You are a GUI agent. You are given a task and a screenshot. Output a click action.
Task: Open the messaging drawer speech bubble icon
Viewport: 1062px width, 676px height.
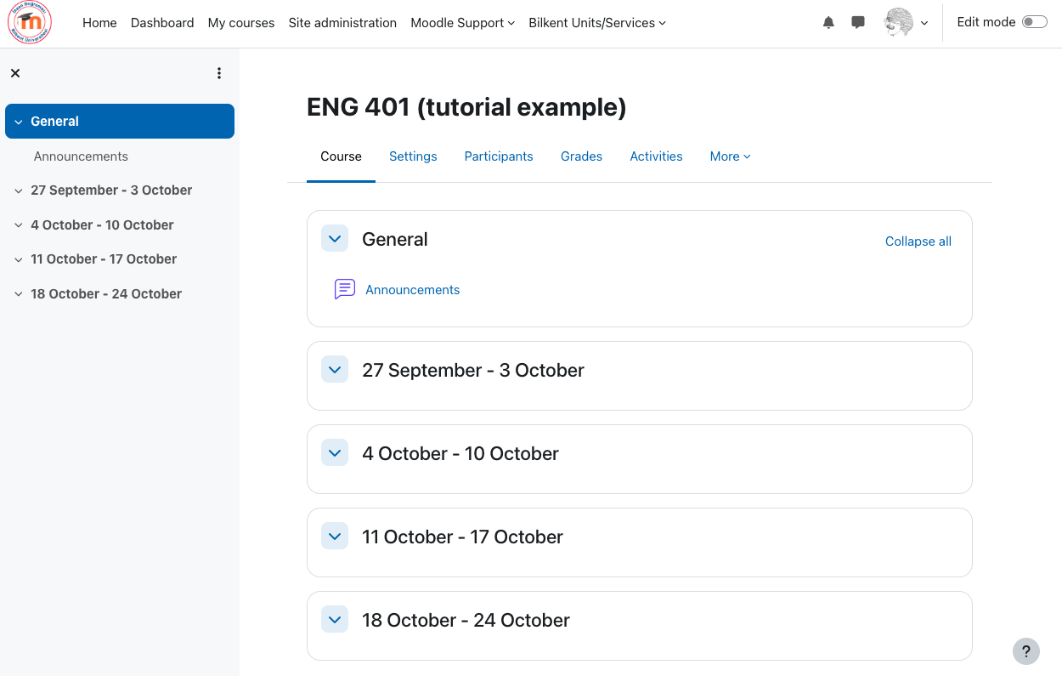858,23
